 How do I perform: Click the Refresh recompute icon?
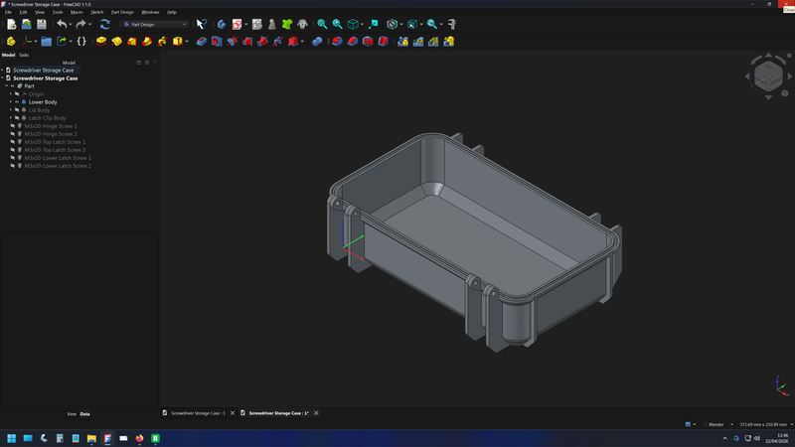(x=104, y=24)
